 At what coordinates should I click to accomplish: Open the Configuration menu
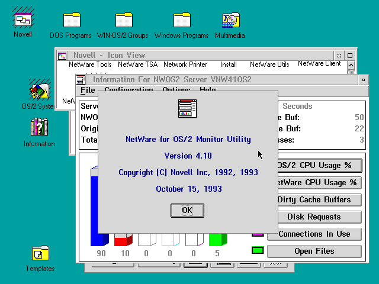129,89
